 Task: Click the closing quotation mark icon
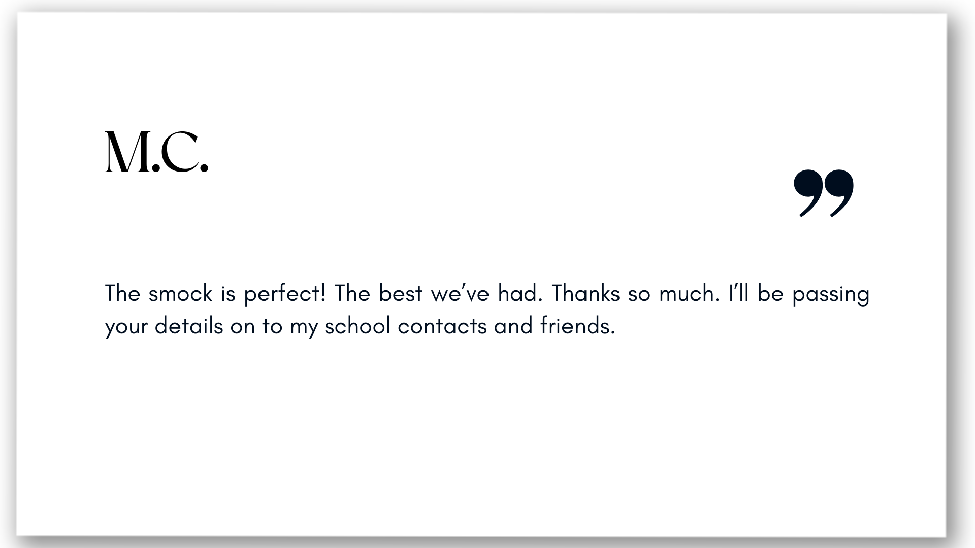coord(824,193)
